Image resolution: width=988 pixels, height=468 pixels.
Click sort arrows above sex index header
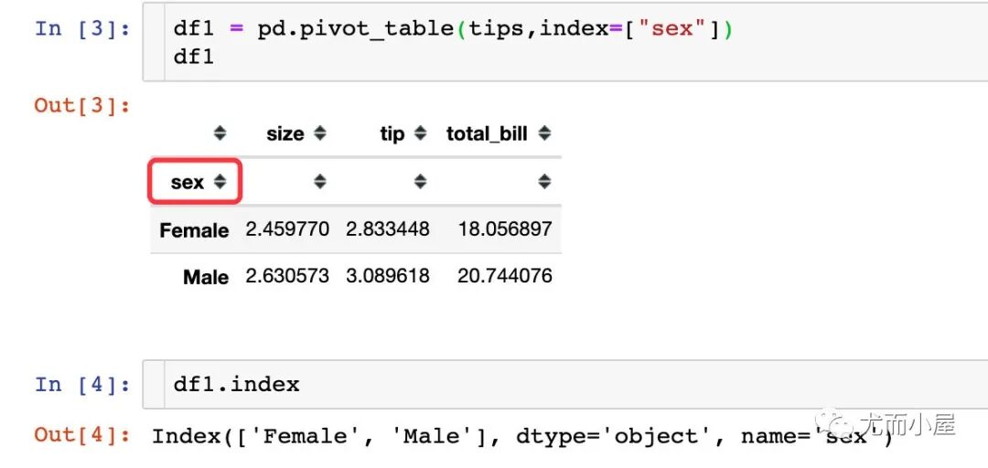(220, 133)
